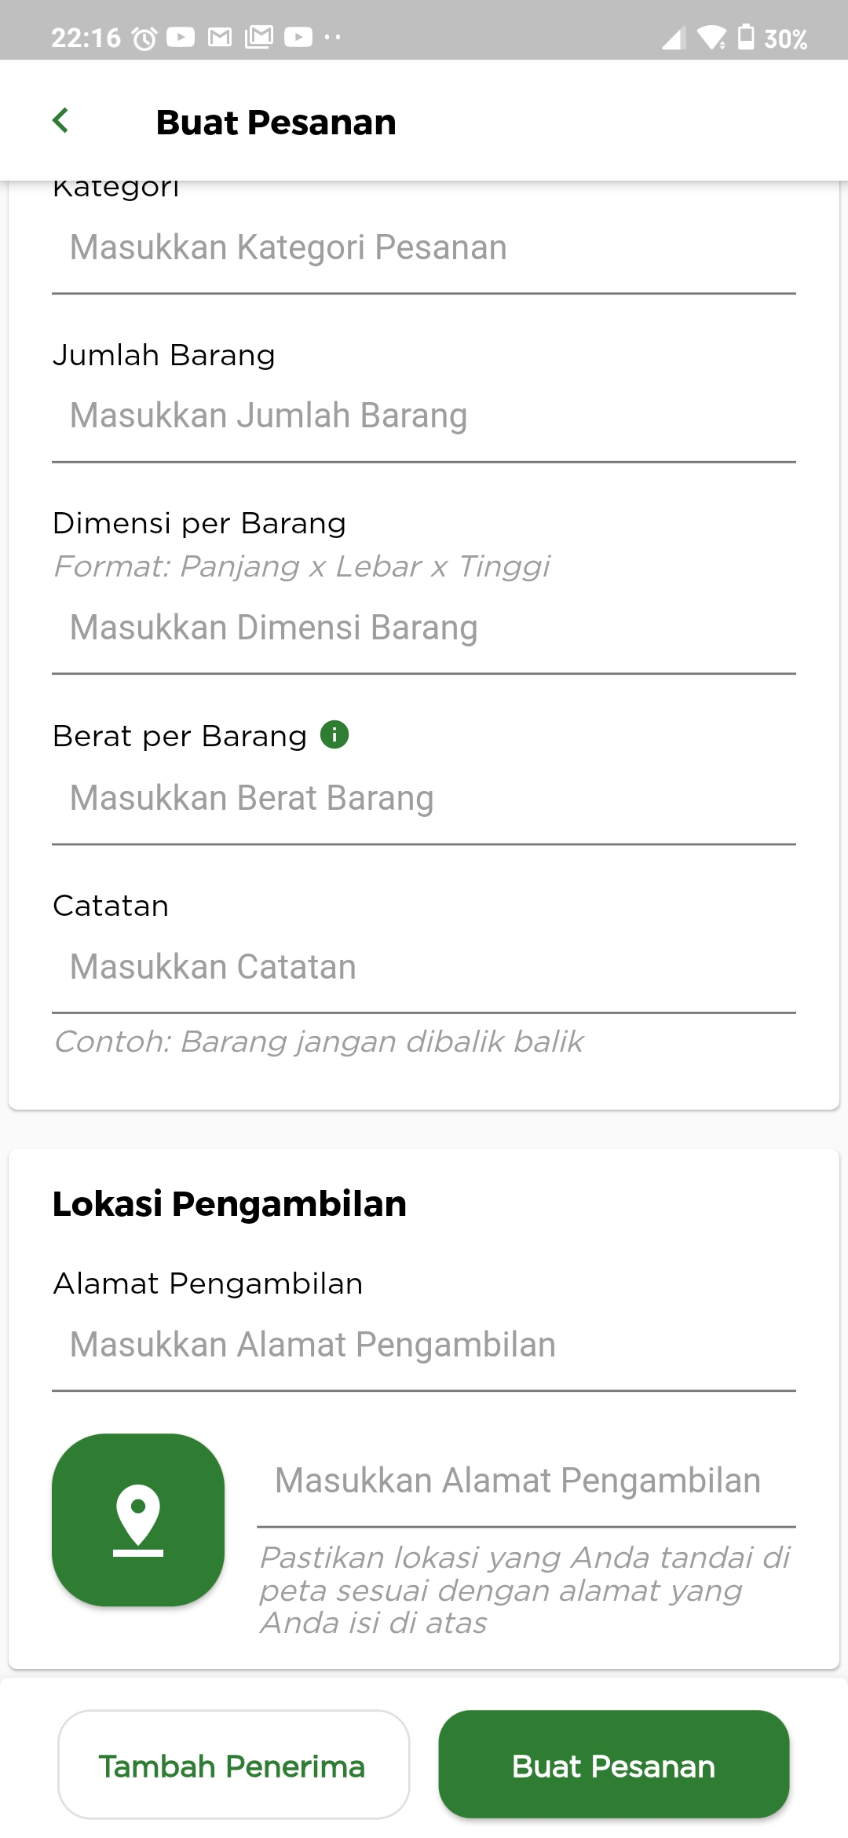The height and width of the screenshot is (1838, 848).
Task: Tap the info icon beside Berat per Barang
Action: click(334, 735)
